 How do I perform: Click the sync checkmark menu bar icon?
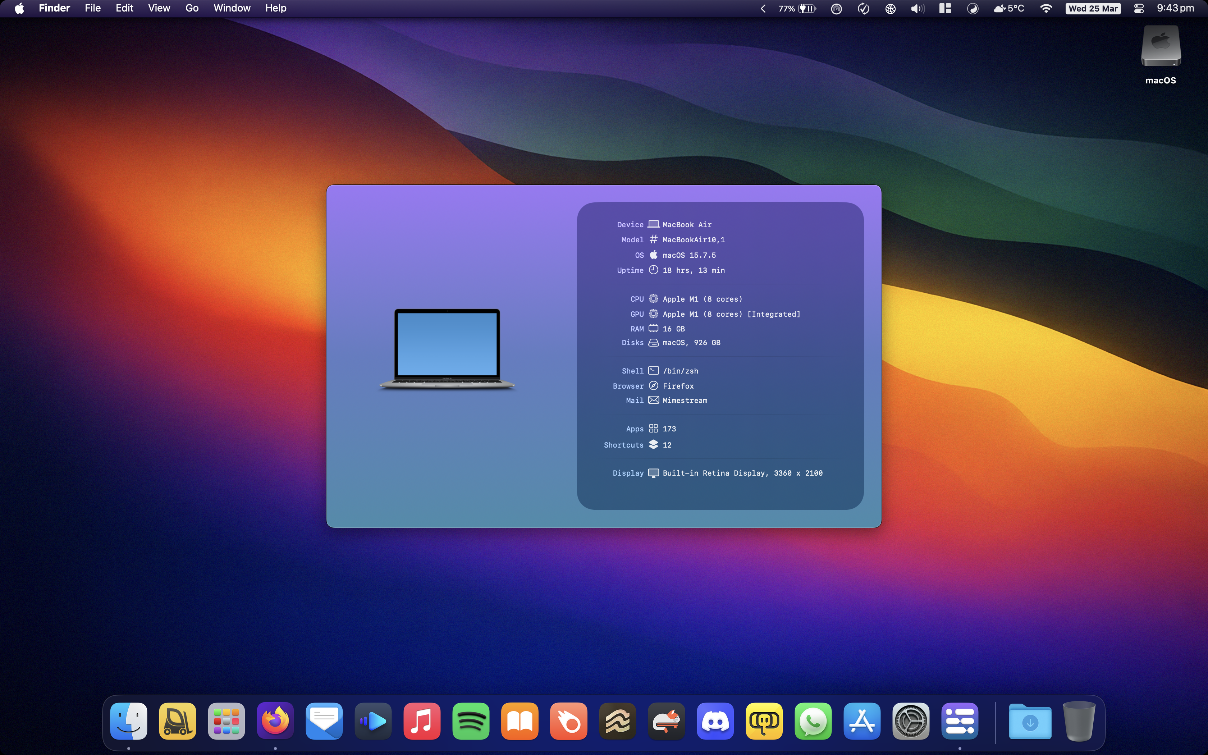coord(864,9)
